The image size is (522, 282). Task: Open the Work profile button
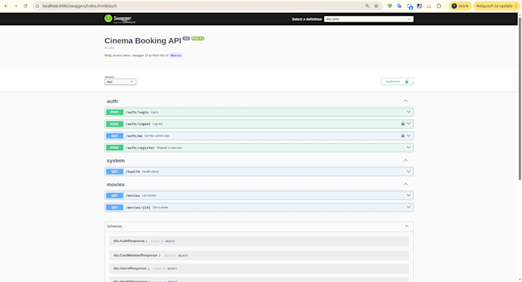[x=460, y=6]
